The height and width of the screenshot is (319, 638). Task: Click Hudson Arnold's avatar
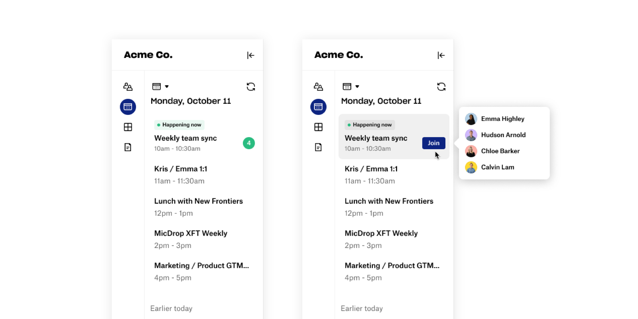pos(471,135)
